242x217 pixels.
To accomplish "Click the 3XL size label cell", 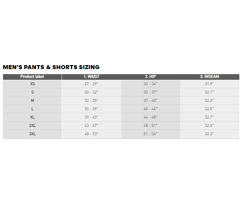I will coord(32,134).
